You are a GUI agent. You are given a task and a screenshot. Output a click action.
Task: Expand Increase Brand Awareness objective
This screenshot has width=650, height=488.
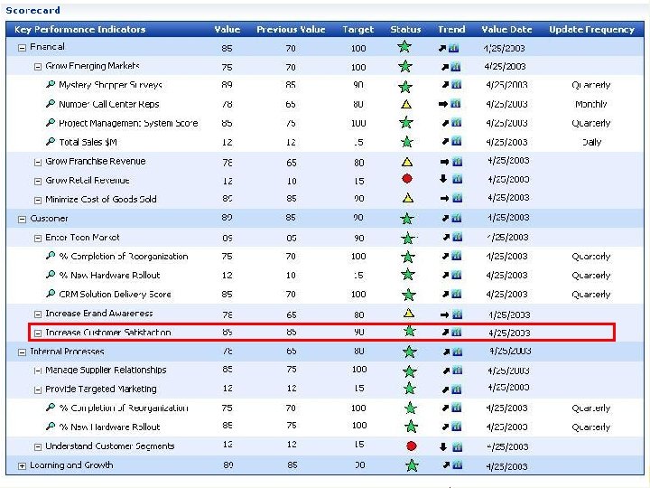pyautogui.click(x=38, y=314)
